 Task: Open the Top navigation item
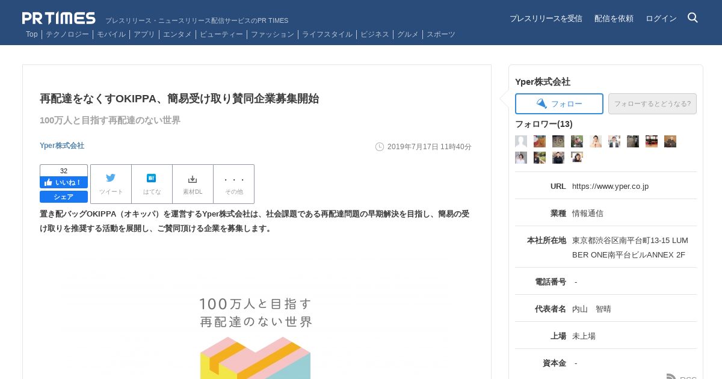coord(32,34)
